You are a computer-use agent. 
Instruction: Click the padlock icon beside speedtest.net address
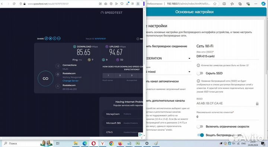click(25, 4)
